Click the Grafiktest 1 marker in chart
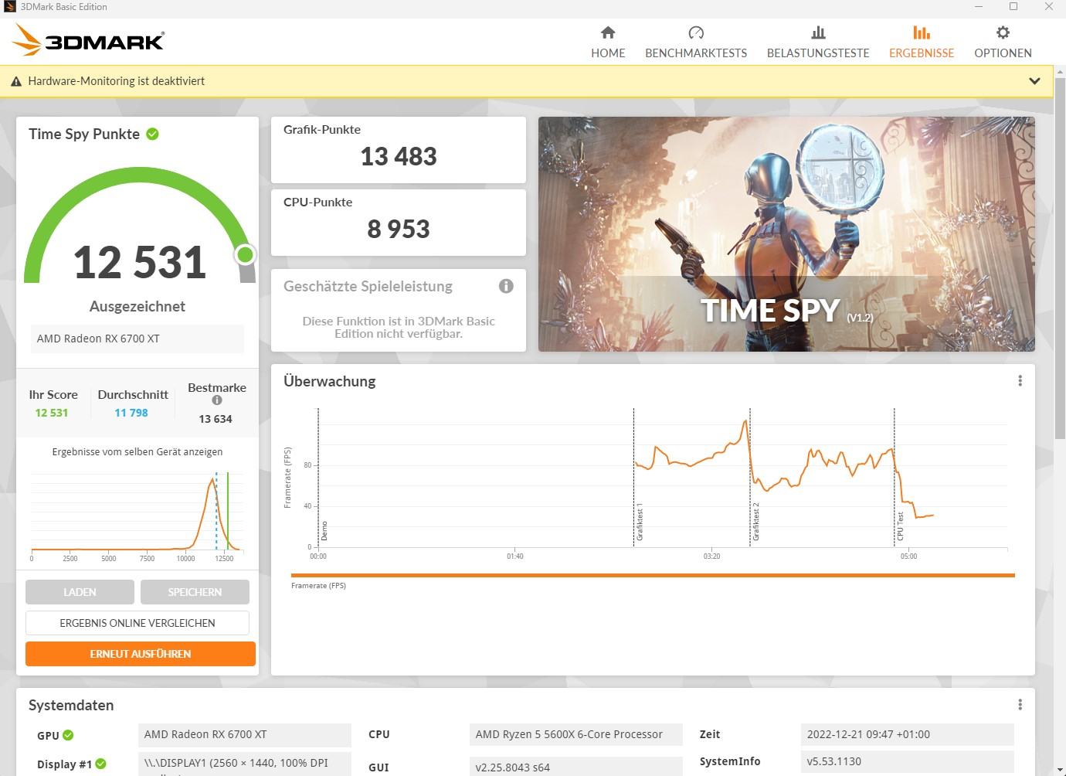The width and height of the screenshot is (1066, 776). (x=640, y=522)
